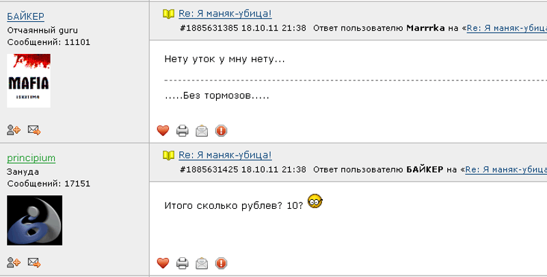Print БАЙКЕР's post

click(183, 130)
